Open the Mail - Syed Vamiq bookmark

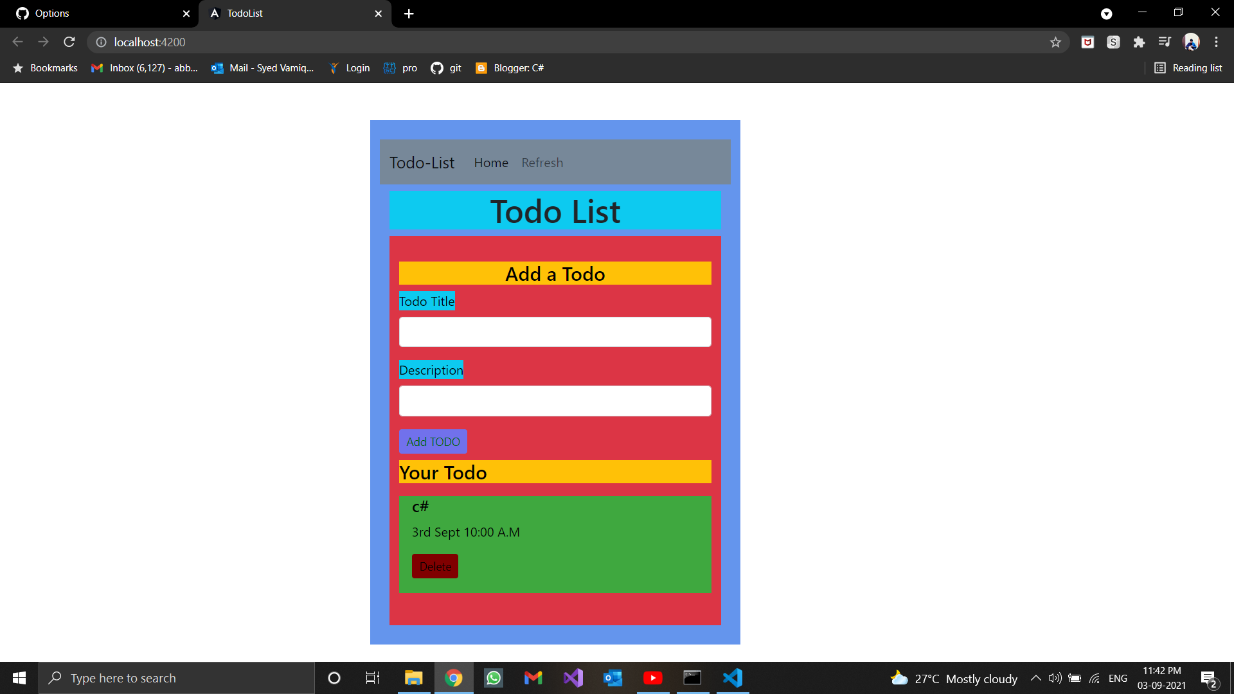[262, 68]
